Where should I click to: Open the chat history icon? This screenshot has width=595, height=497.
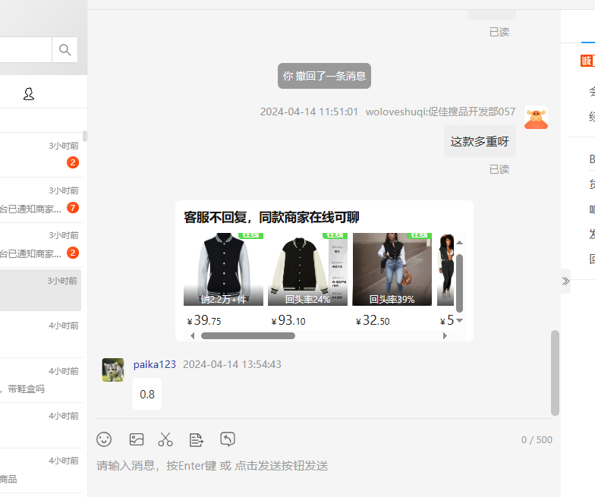228,439
